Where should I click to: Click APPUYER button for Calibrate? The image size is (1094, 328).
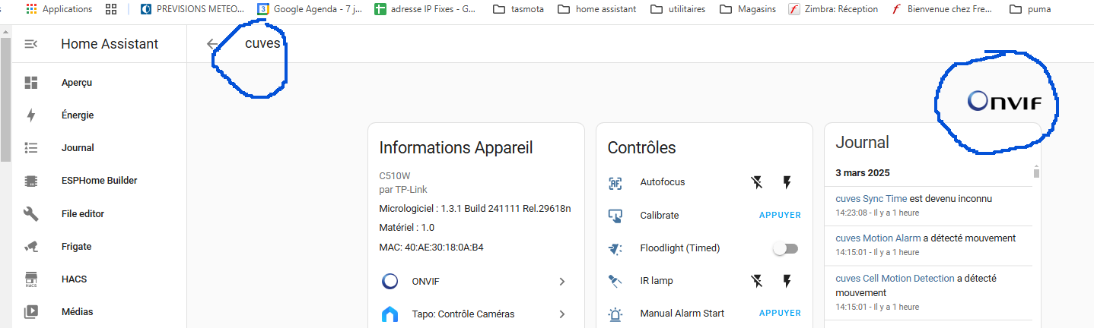[x=780, y=215]
